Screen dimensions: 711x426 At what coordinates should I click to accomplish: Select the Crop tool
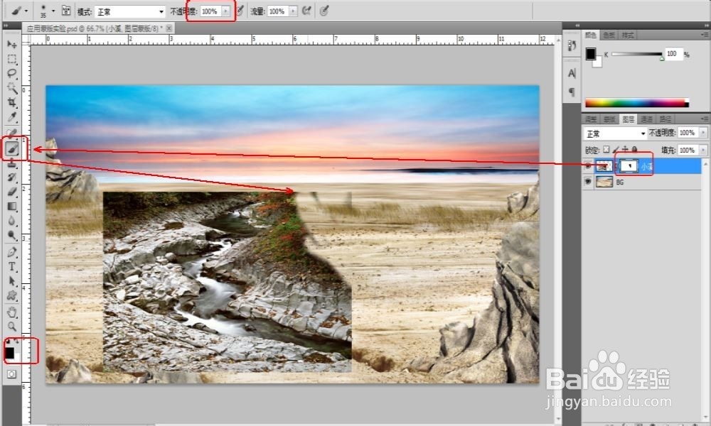tap(12, 103)
